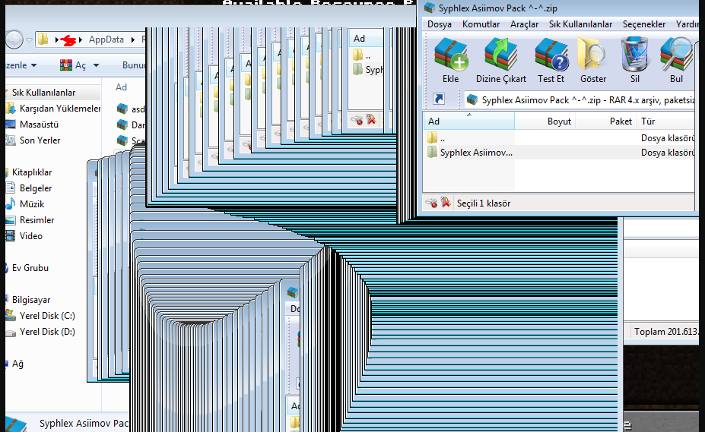Select Ağ in Explorer sidebar
Viewport: 705px width, 432px height.
(17, 364)
